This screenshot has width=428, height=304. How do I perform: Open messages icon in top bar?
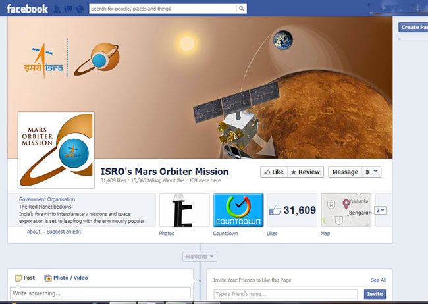(69, 9)
